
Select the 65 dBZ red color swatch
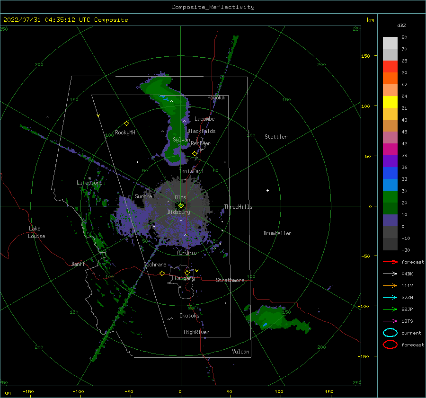click(x=390, y=67)
